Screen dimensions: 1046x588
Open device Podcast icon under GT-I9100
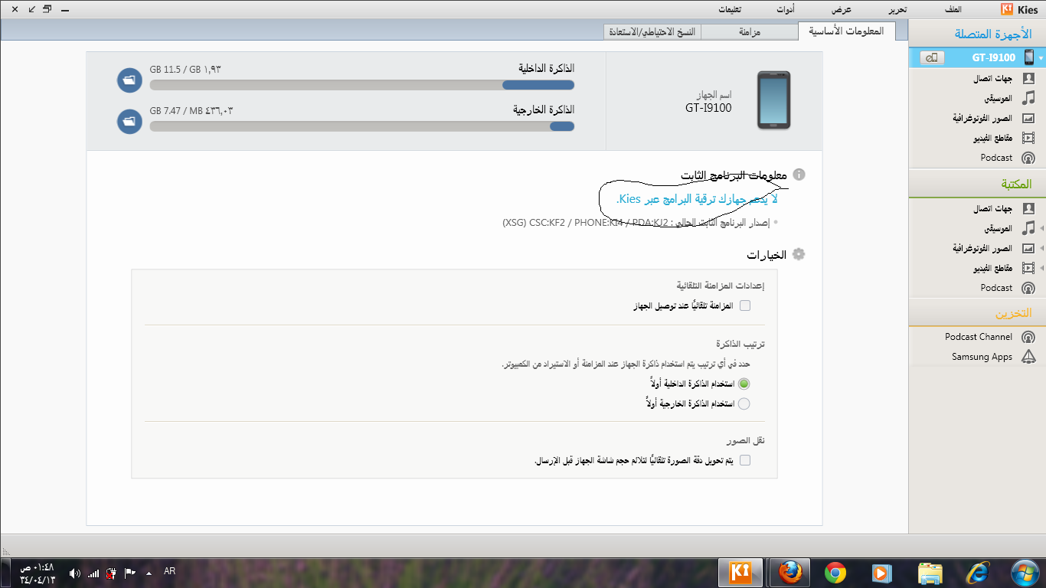pyautogui.click(x=1028, y=158)
